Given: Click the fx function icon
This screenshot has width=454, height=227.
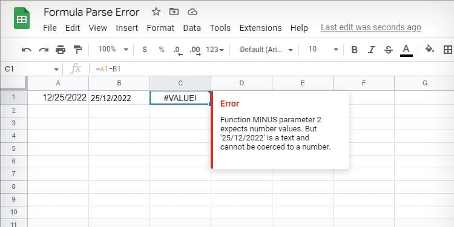Looking at the screenshot, I should coord(76,69).
